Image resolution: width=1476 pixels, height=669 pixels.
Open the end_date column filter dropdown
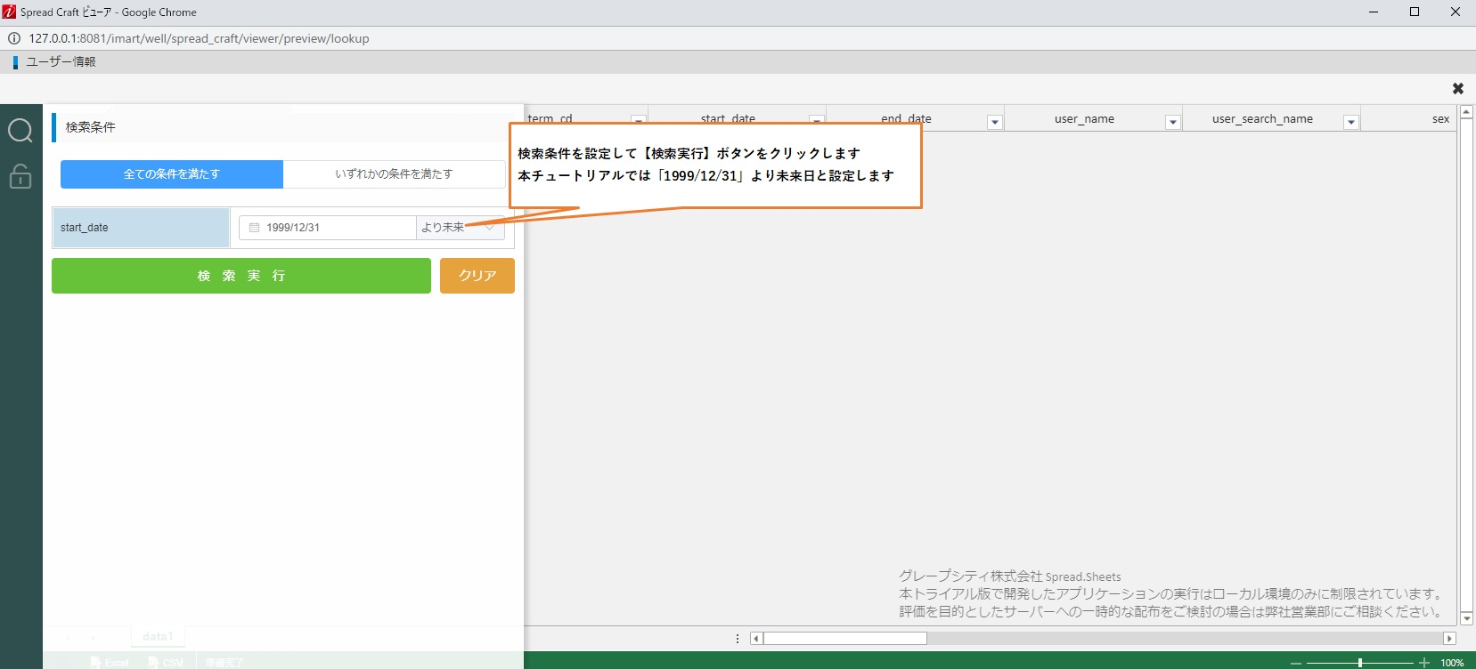point(995,122)
